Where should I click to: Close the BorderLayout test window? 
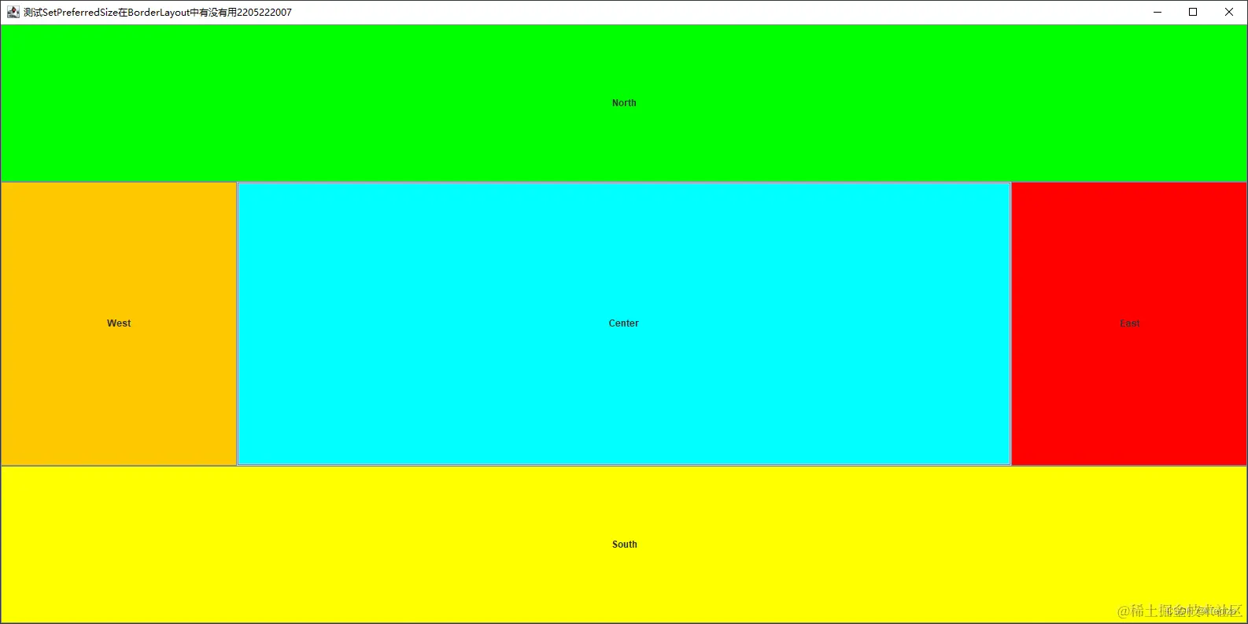(x=1229, y=12)
